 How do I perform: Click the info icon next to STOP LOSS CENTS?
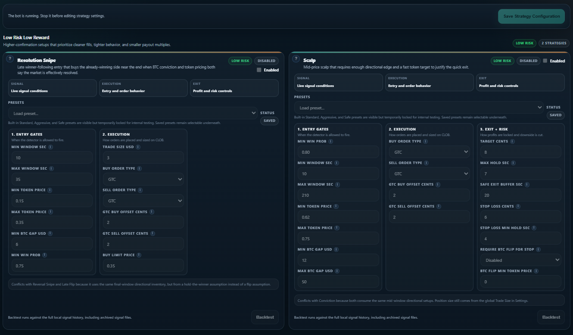point(518,206)
